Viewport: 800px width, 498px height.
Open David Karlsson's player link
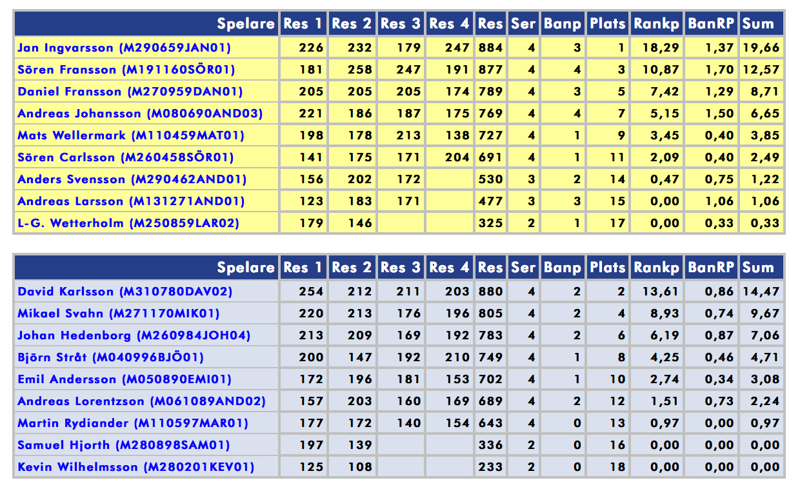pyautogui.click(x=125, y=292)
